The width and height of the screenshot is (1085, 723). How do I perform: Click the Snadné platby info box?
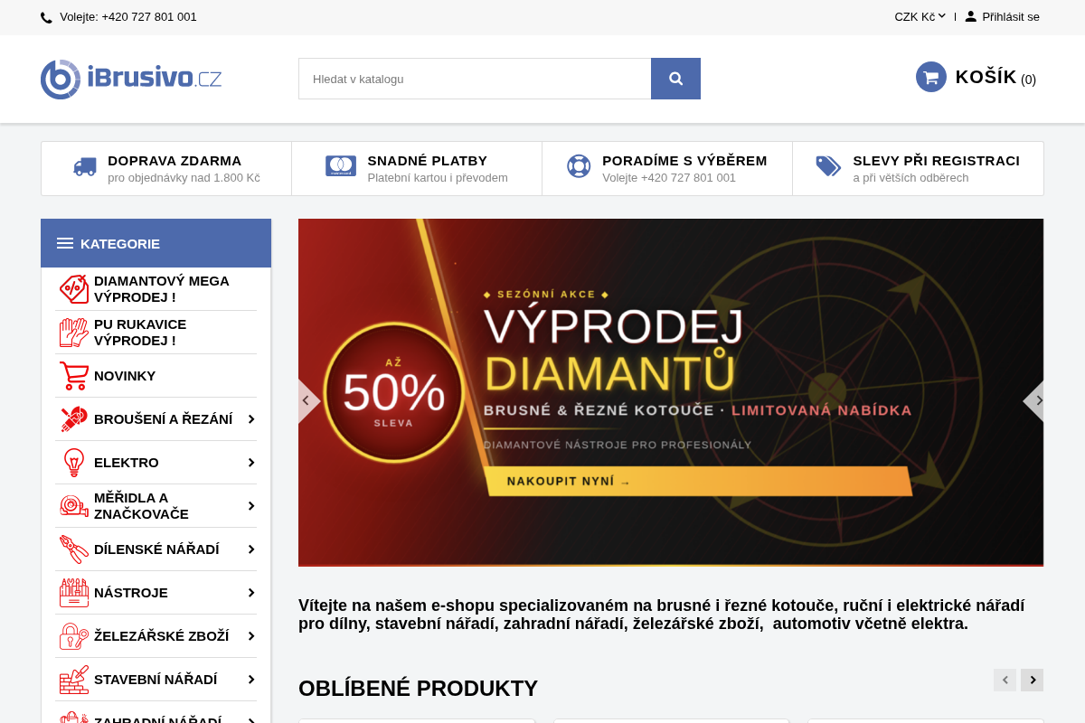pyautogui.click(x=417, y=168)
